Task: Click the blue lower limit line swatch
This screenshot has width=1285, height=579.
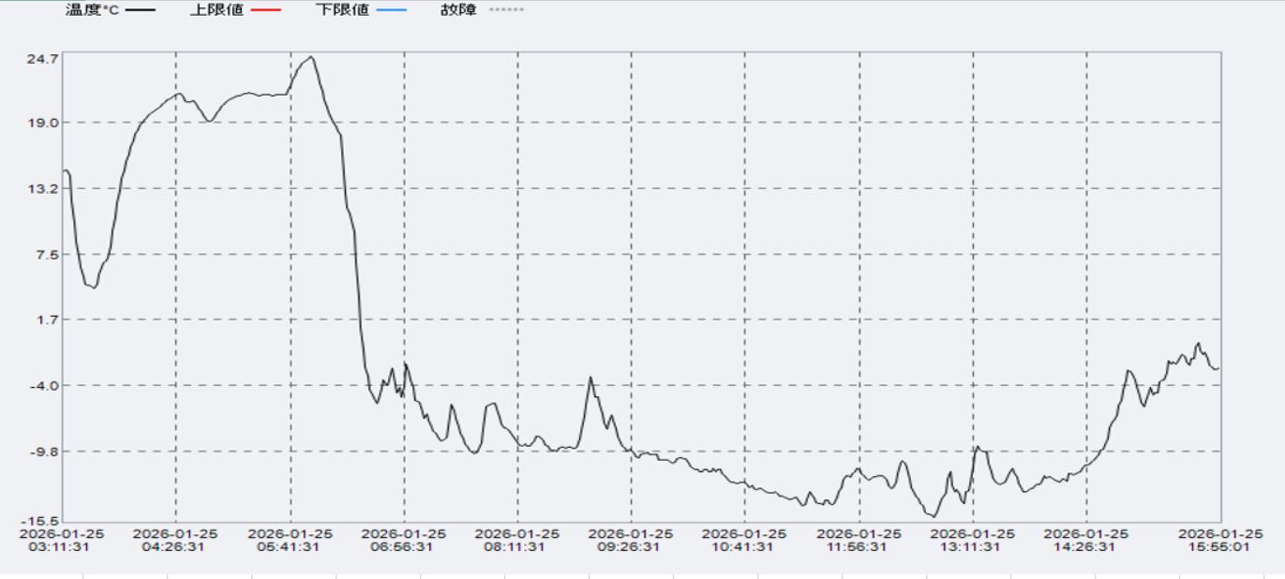Action: click(392, 10)
